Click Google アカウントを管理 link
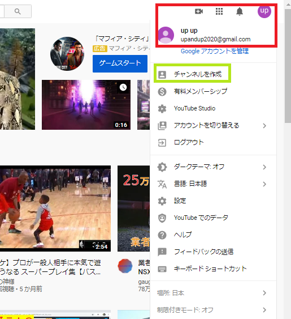 coord(215,51)
